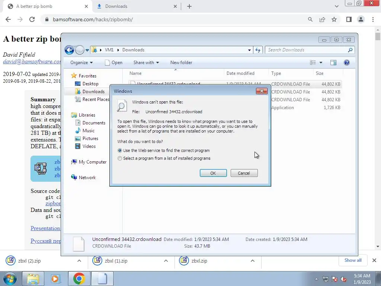Image resolution: width=381 pixels, height=286 pixels.
Task: Create a New folder from toolbar
Action: pos(181,63)
